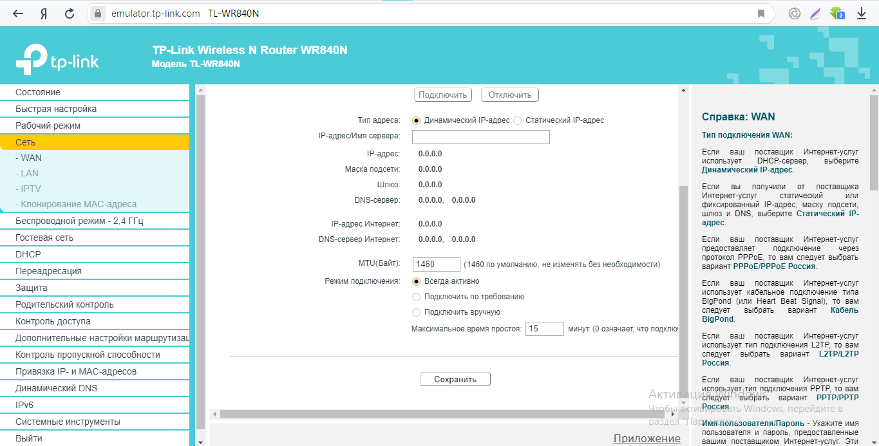Open the Yandex home button
Viewport: 879px width, 446px height.
(x=44, y=14)
